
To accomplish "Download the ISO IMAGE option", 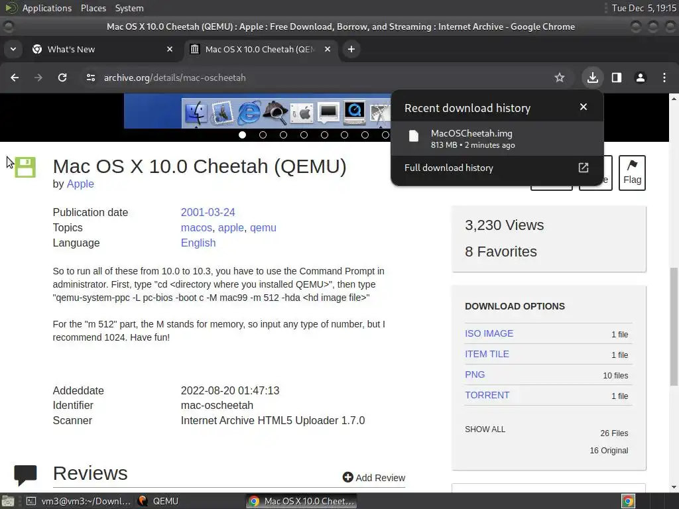I will point(489,334).
